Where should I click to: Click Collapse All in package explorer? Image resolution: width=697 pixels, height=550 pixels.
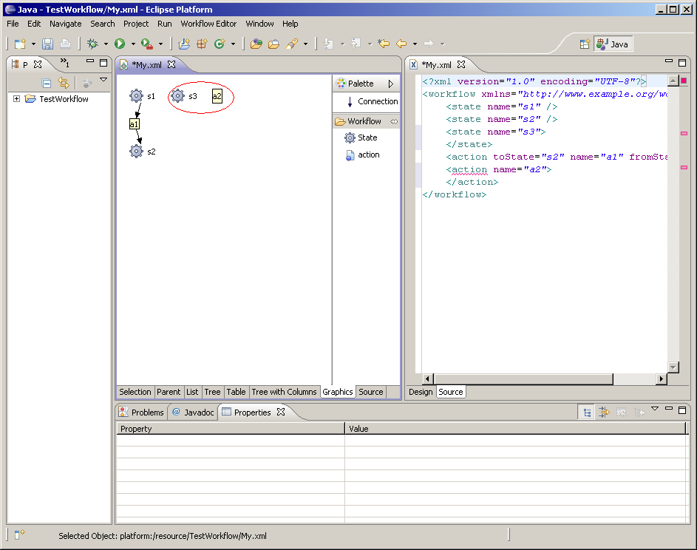pyautogui.click(x=47, y=84)
